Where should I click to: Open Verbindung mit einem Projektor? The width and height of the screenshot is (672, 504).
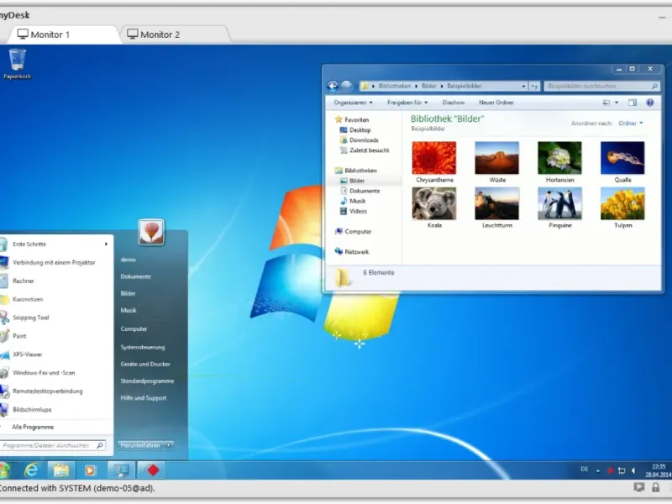(x=54, y=262)
